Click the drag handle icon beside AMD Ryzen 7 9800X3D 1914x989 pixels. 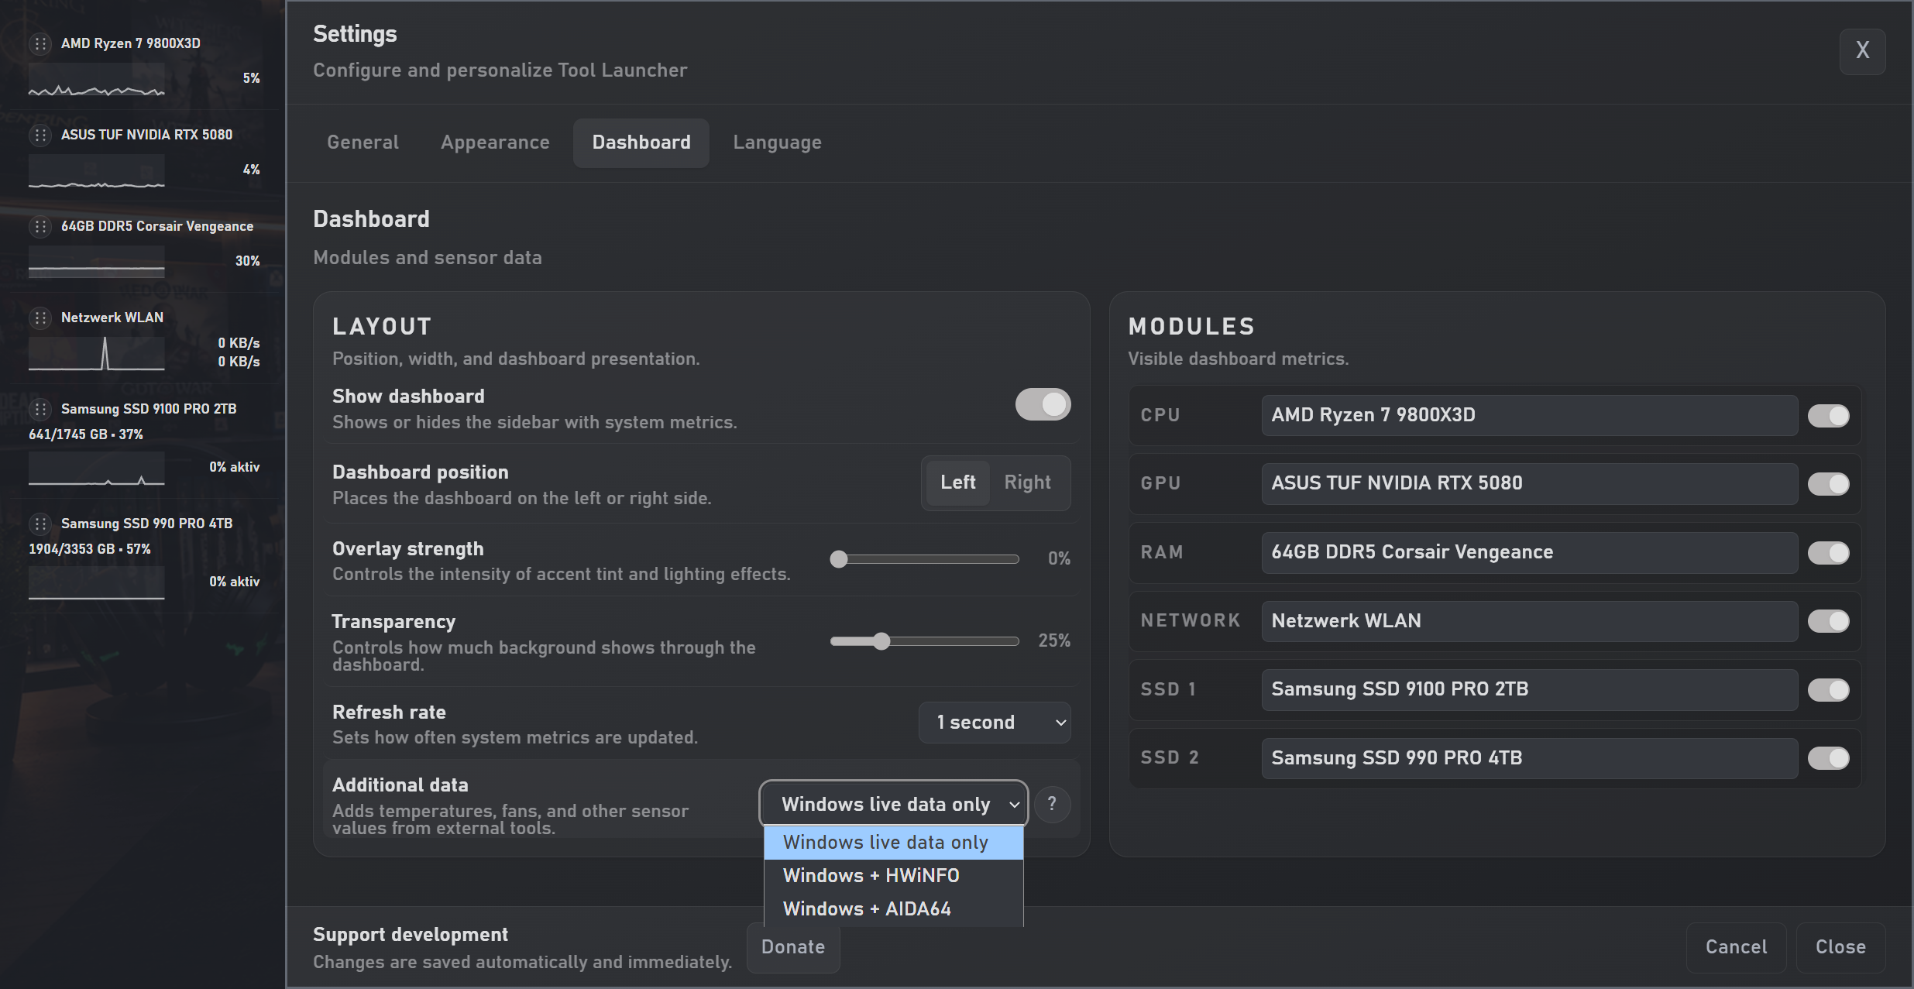point(40,43)
